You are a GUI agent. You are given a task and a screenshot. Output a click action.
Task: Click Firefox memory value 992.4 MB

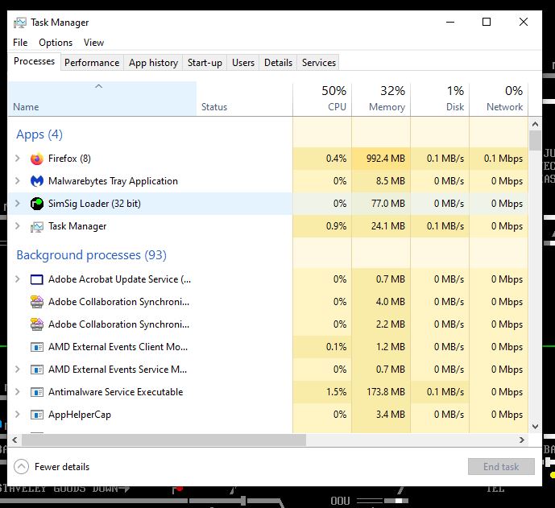(x=386, y=159)
